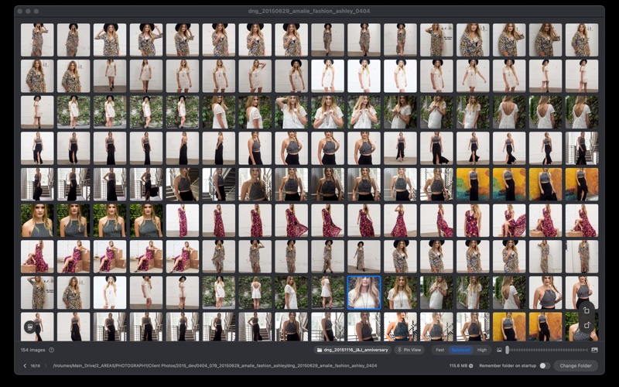Click the round floating image icon over the bottom-left thumbnail
Screen dimensions: 619x387
(x=30, y=327)
